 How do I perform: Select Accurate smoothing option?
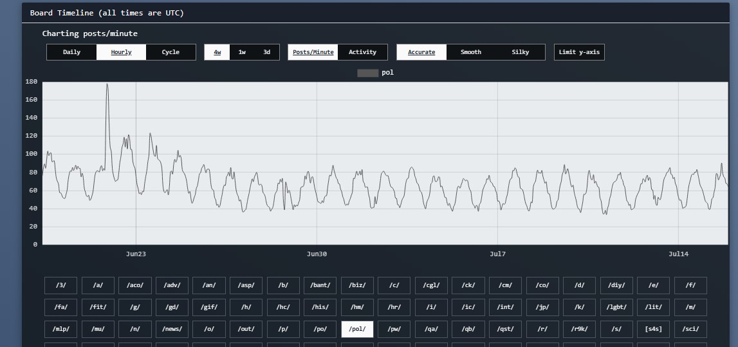click(x=421, y=52)
